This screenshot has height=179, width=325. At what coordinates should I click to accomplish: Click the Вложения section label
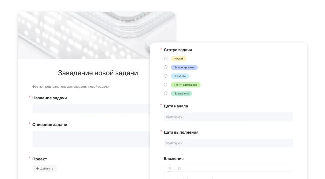click(x=173, y=158)
